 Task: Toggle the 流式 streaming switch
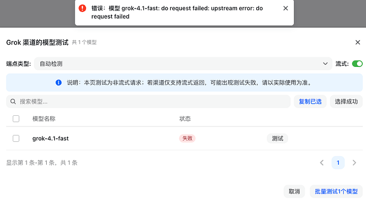[x=357, y=64]
